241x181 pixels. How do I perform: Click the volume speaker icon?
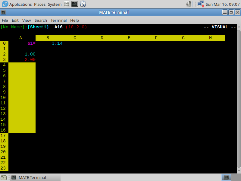189,4
